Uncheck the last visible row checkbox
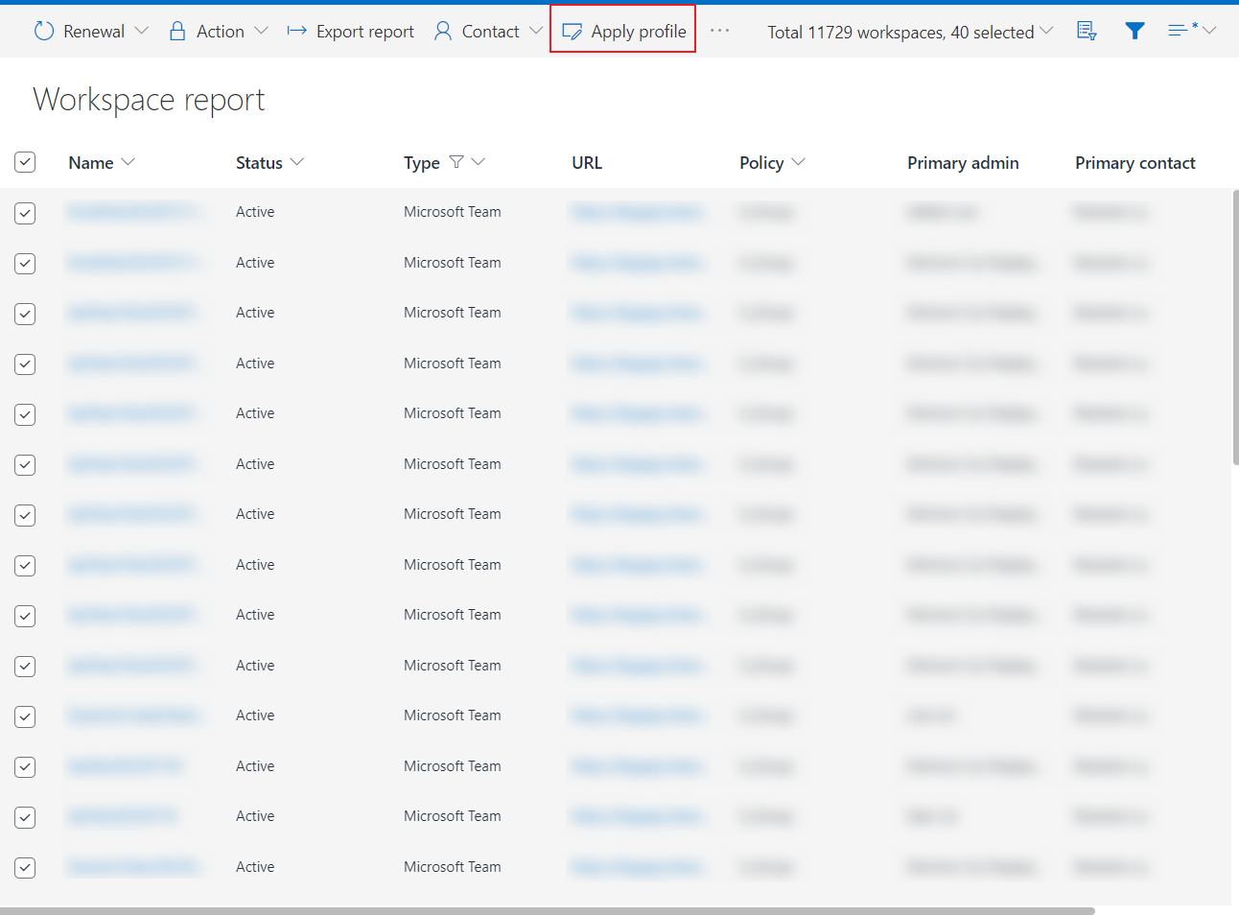1239x915 pixels. tap(25, 868)
